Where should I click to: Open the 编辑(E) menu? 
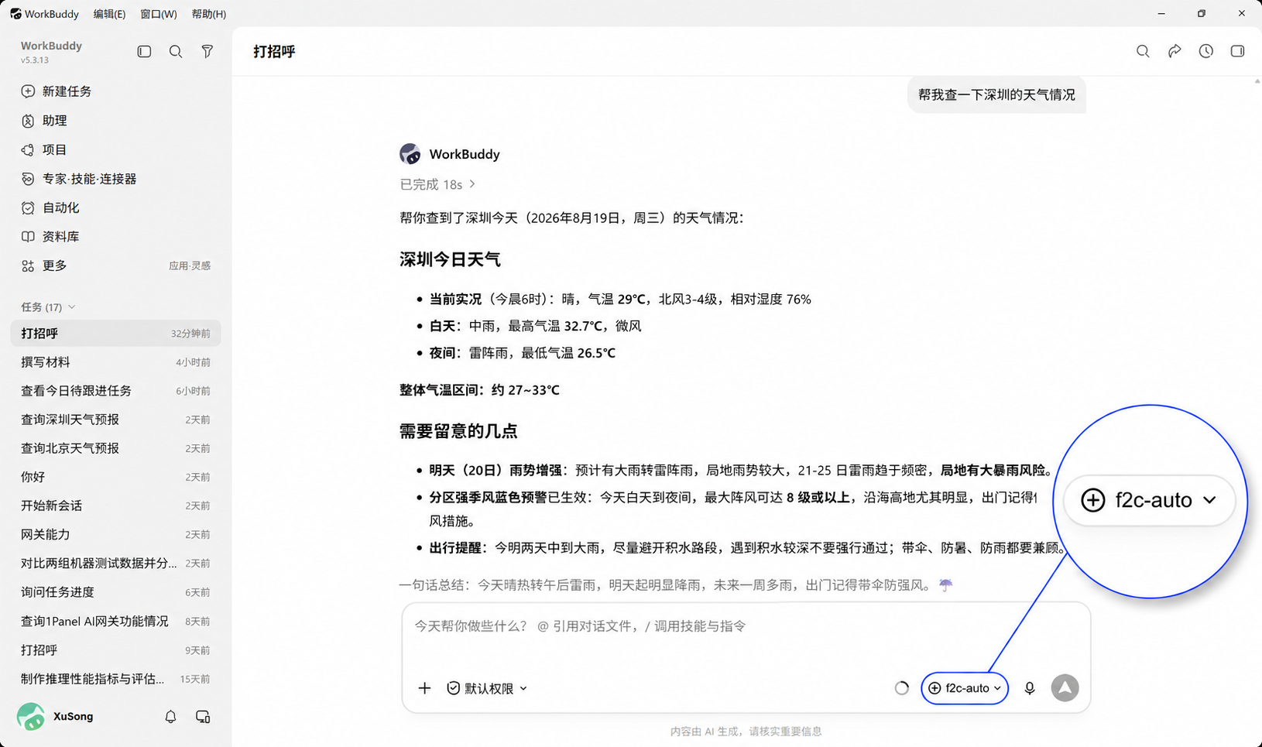[x=109, y=14]
